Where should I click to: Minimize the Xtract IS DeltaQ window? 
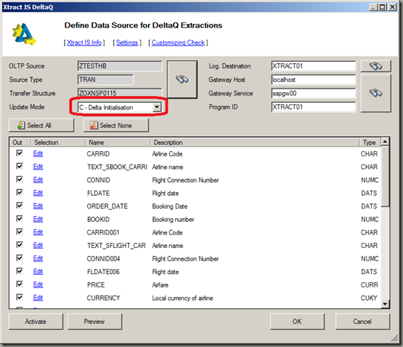(x=374, y=7)
